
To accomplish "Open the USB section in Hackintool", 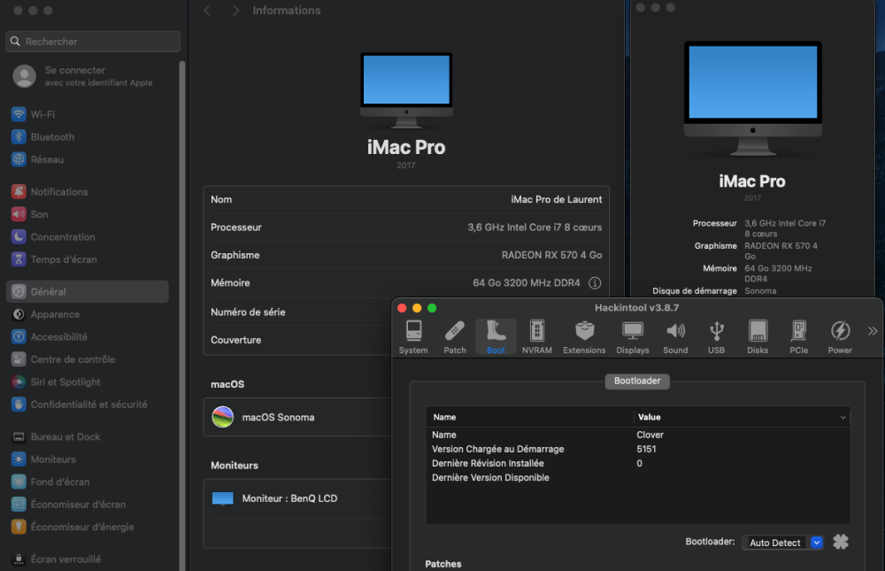I will pos(716,337).
